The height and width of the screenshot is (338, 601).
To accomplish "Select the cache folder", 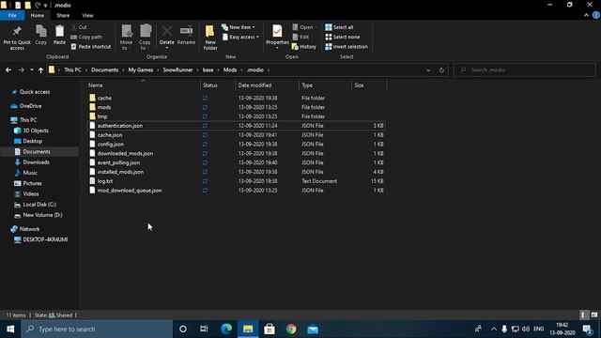I will click(237, 98).
